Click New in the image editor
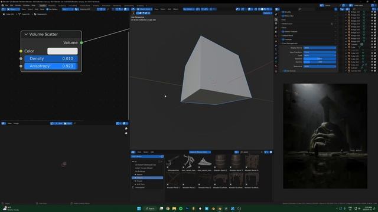 pos(58,123)
